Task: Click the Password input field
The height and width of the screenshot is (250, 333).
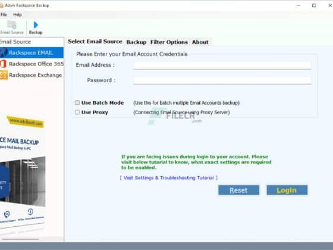Action: coord(222,80)
